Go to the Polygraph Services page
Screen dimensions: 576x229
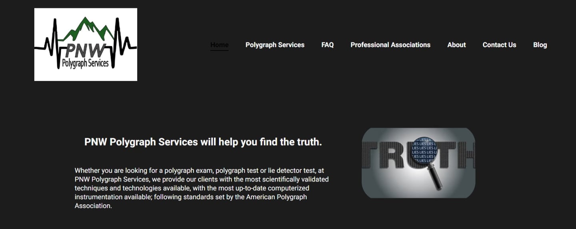pyautogui.click(x=275, y=45)
